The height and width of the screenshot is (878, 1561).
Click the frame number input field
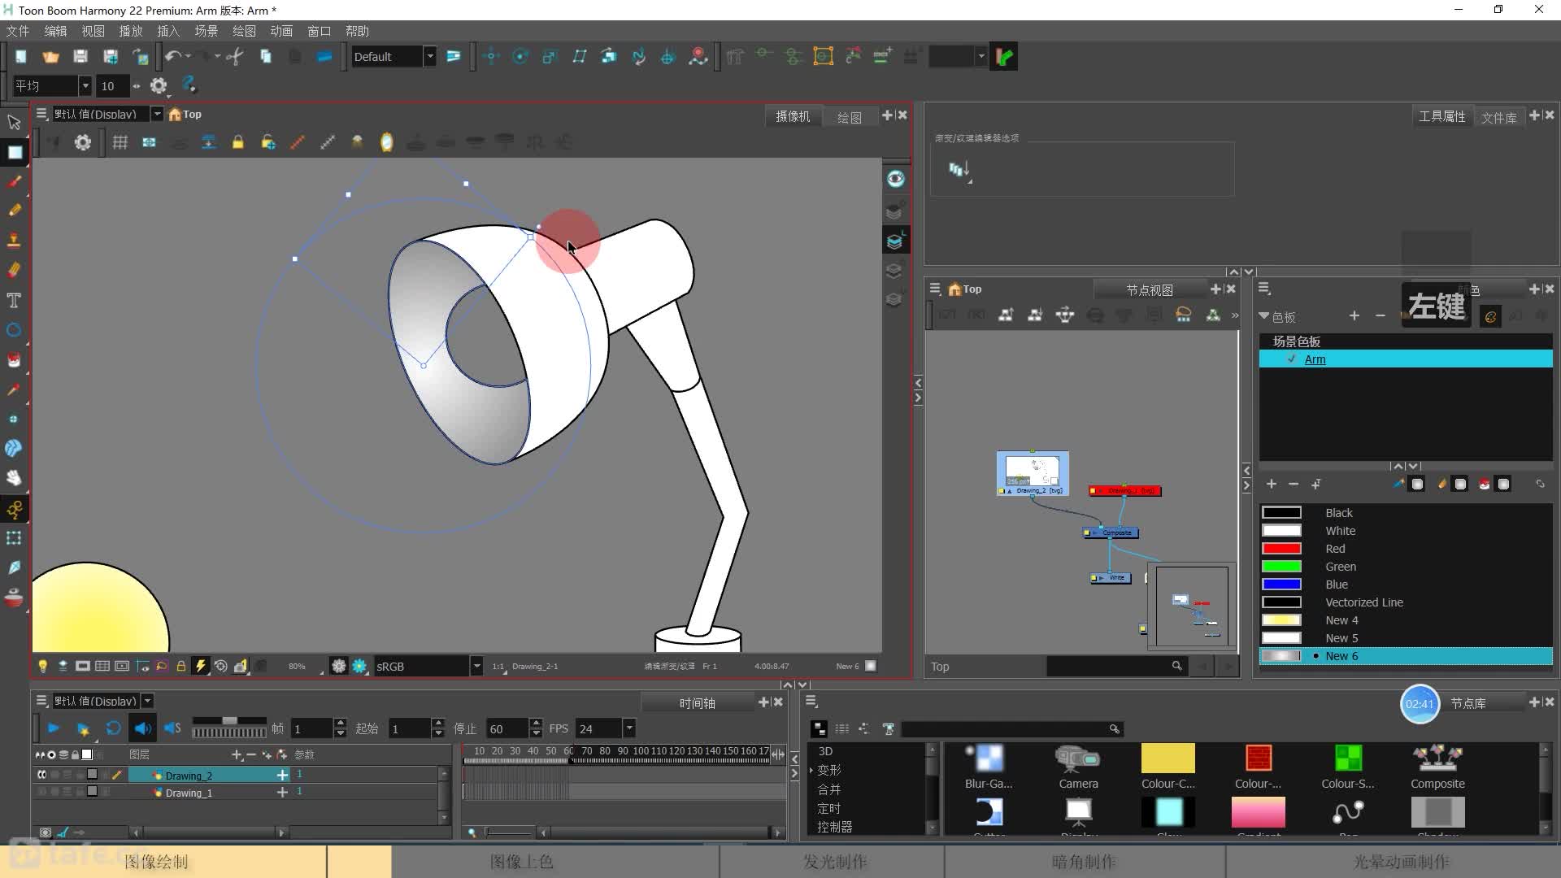312,728
